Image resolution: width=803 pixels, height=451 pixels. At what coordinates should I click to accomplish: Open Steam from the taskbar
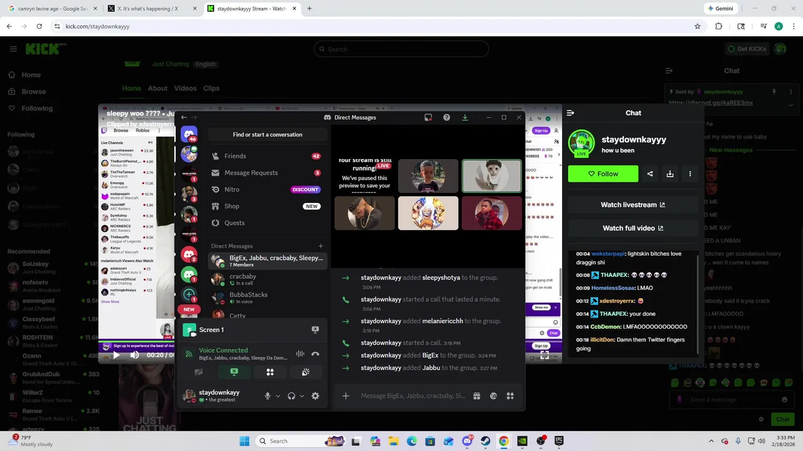tap(486, 441)
